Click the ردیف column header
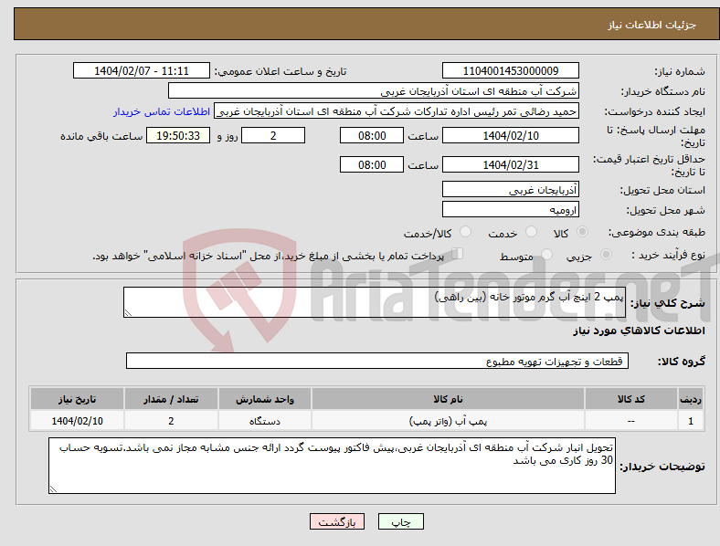 691,399
